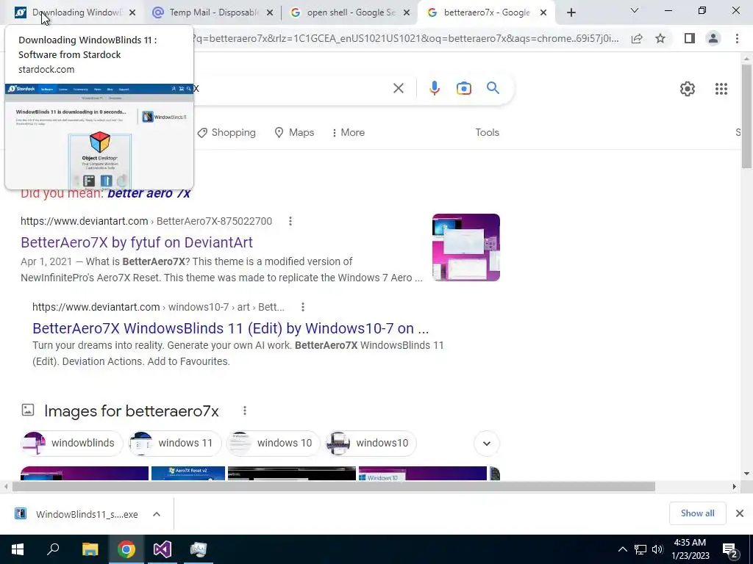753x564 pixels.
Task: Open Windows taskbar search
Action: pos(53,549)
